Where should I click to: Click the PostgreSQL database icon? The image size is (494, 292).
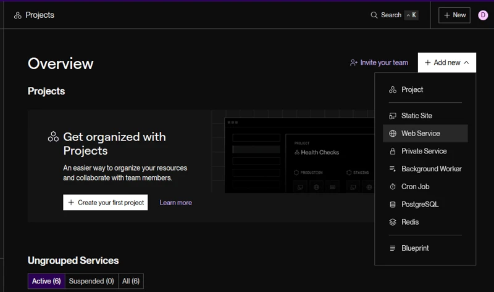(x=393, y=205)
